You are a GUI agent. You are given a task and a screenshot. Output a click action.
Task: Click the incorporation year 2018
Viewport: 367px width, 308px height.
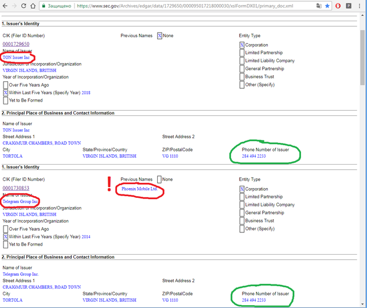point(86,93)
